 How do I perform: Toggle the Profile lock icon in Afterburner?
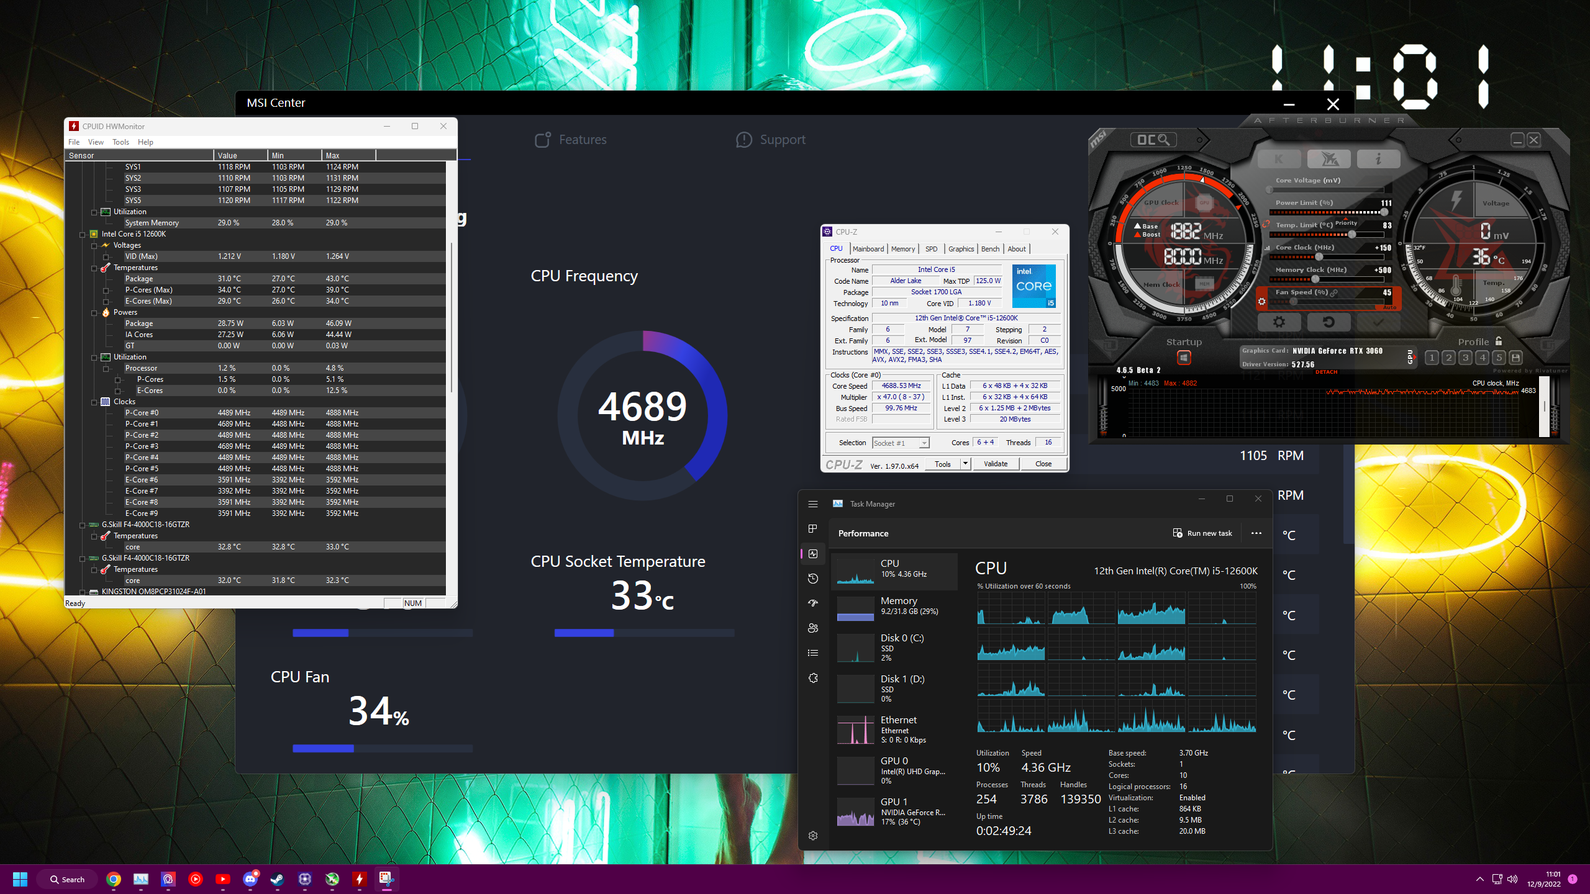click(x=1499, y=341)
